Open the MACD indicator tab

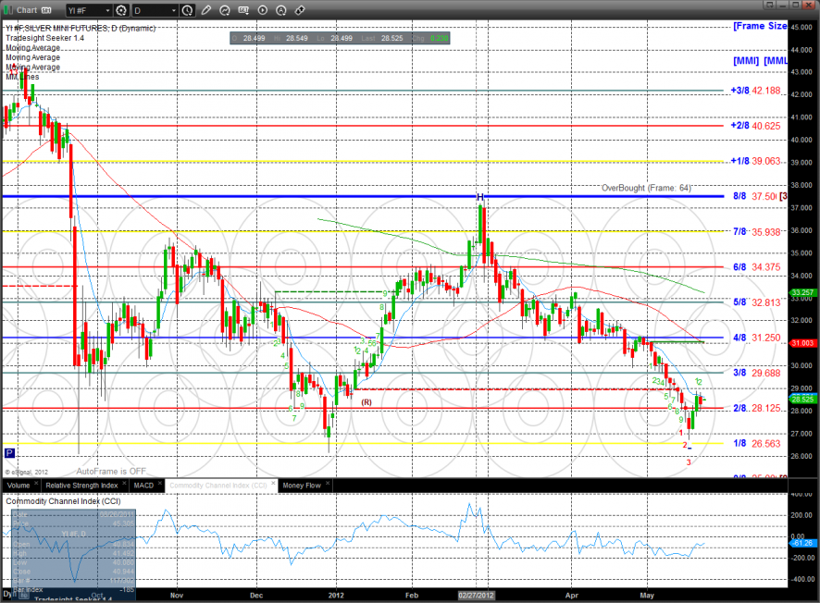pos(143,485)
